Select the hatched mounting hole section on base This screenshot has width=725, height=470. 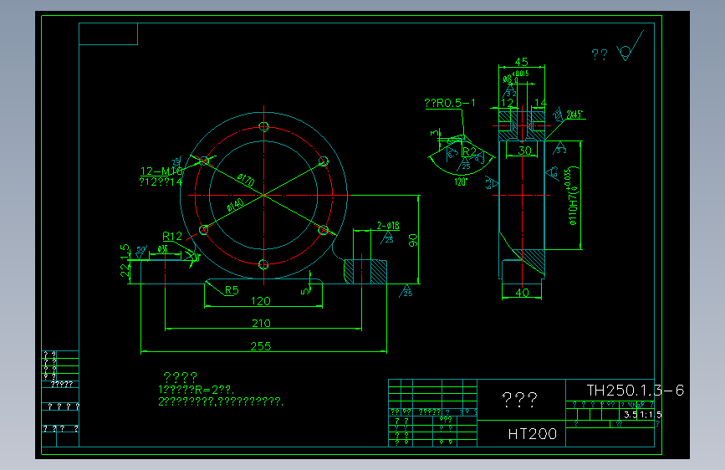365,272
